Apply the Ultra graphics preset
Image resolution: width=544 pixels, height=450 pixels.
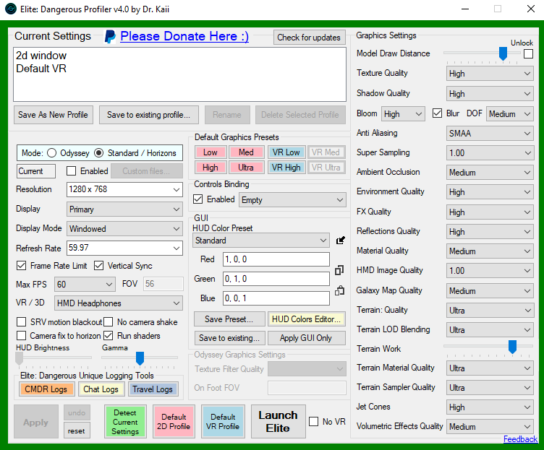point(246,168)
